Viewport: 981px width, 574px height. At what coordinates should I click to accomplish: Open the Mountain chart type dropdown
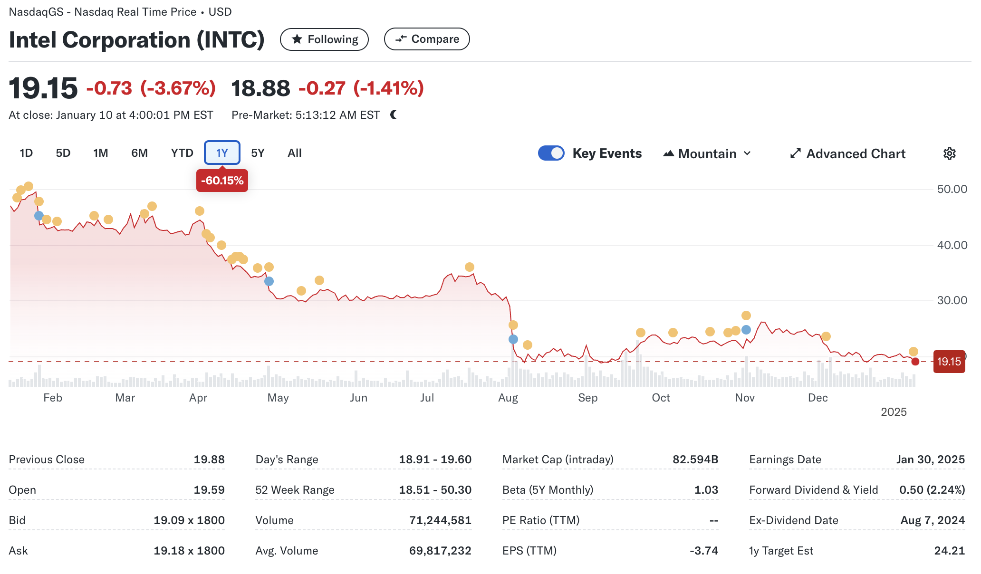click(707, 153)
